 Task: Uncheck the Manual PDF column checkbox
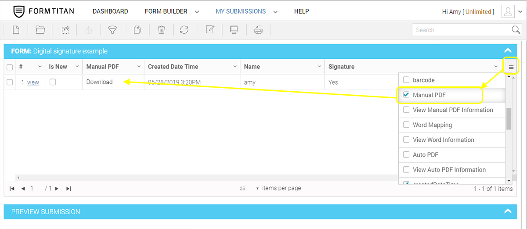point(406,95)
